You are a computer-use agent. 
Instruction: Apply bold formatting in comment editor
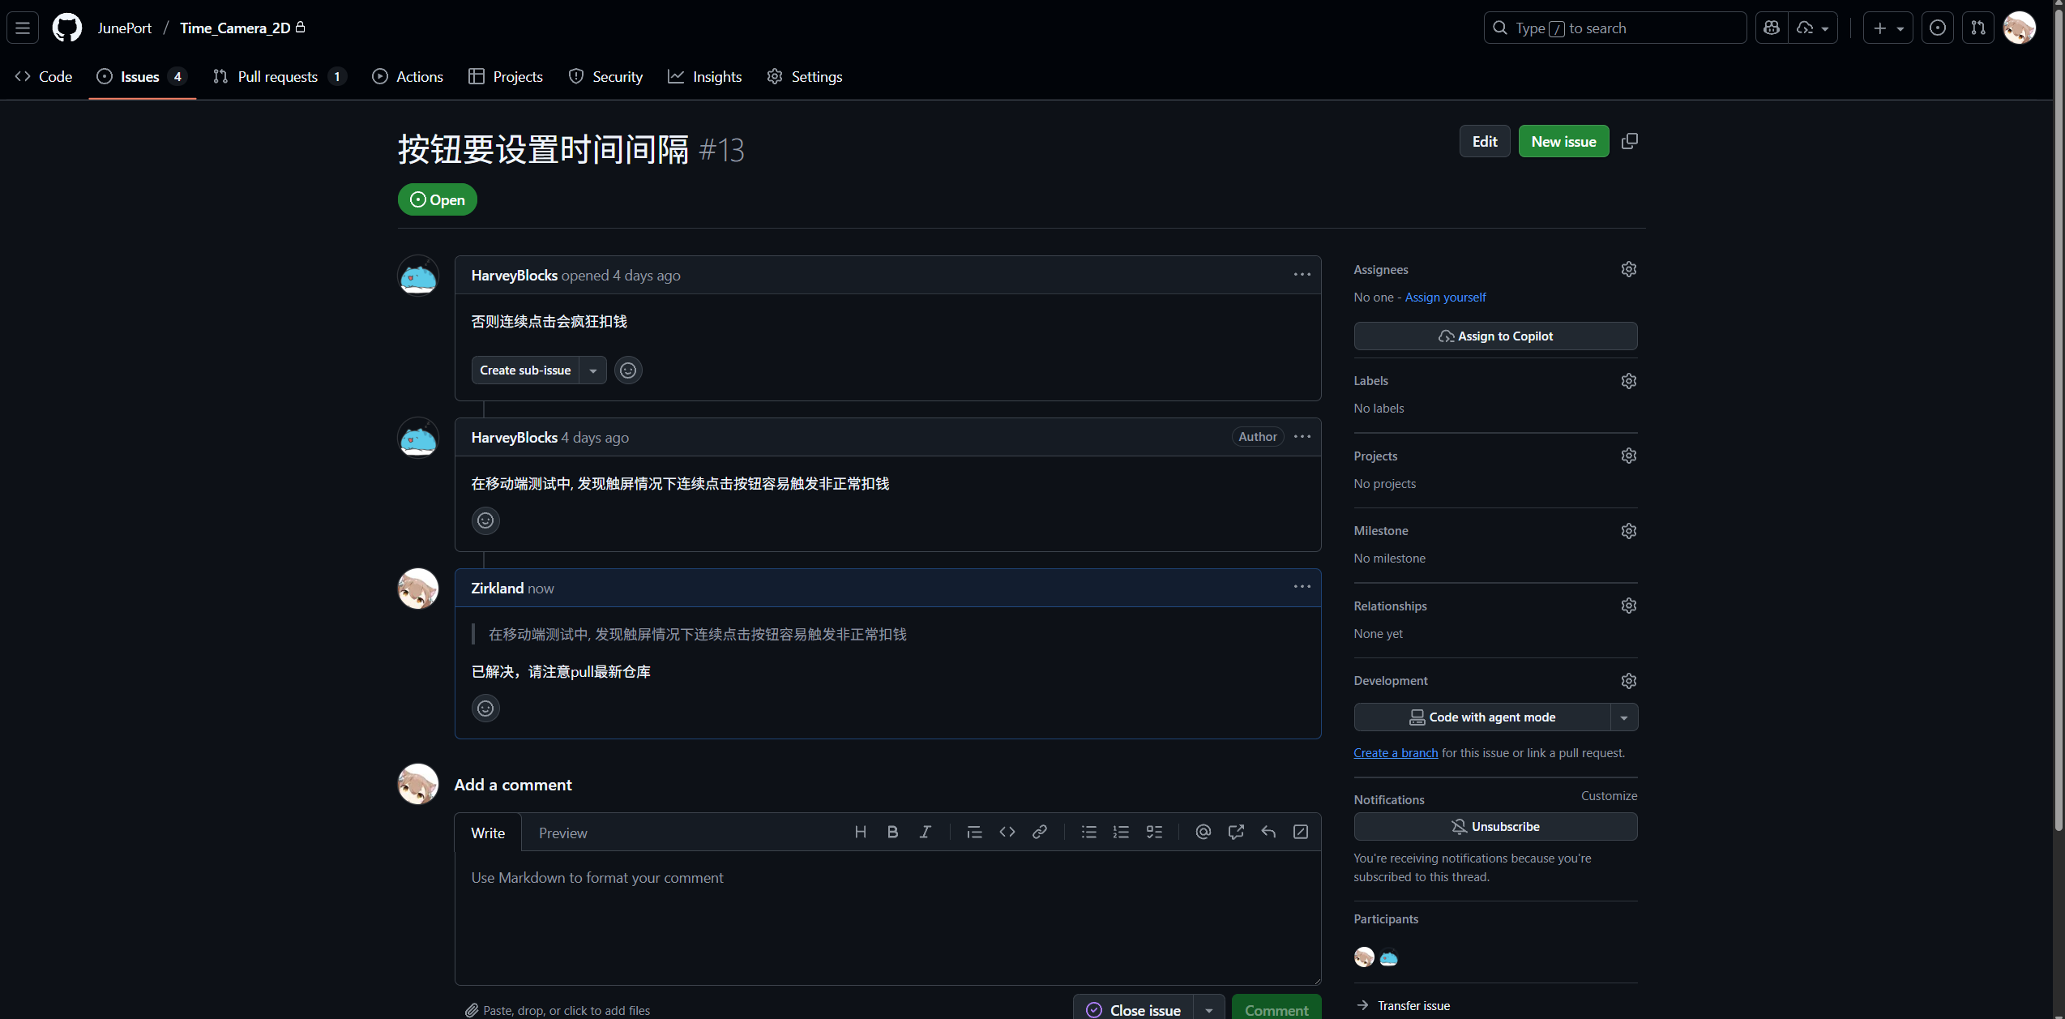892,832
